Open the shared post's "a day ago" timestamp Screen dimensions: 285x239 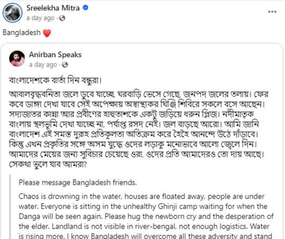pos(43,65)
